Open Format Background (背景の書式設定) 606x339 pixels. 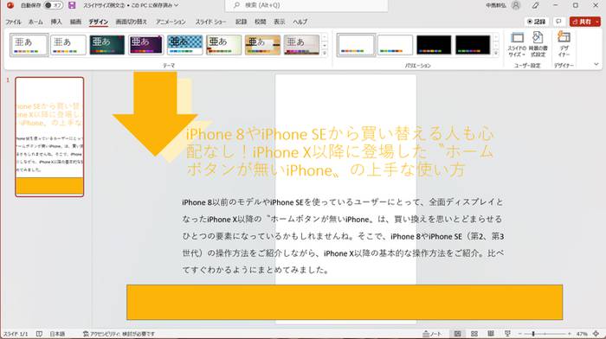[x=538, y=44]
